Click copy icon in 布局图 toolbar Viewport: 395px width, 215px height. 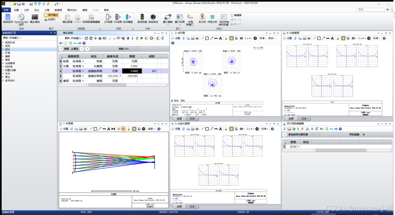(76, 129)
